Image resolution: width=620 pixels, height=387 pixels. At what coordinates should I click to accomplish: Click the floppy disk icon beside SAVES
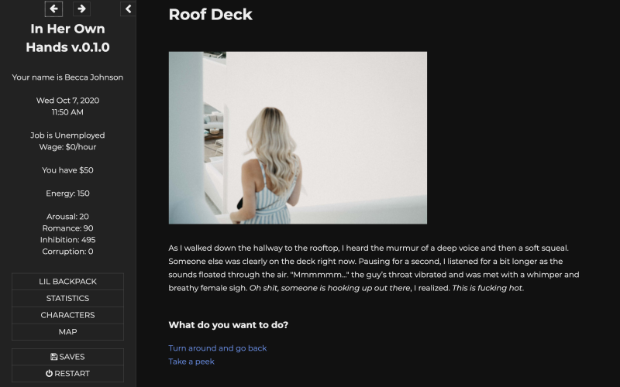coord(53,357)
